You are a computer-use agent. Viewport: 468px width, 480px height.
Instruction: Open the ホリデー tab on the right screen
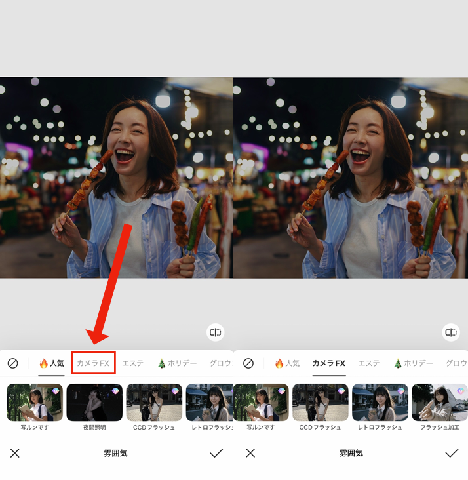coord(413,363)
